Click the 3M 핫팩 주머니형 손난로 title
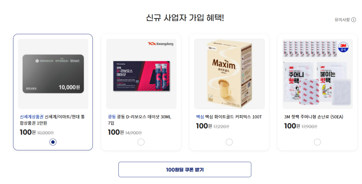 314,117
